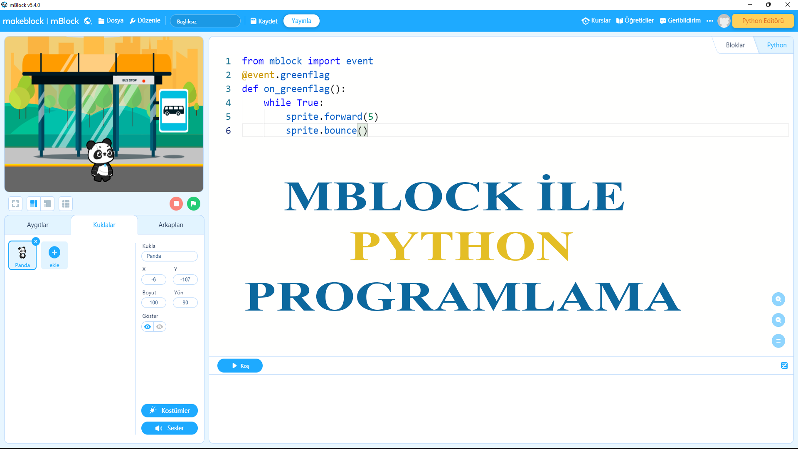Show the Panda sprite with eye toggle
798x449 pixels.
(x=148, y=327)
